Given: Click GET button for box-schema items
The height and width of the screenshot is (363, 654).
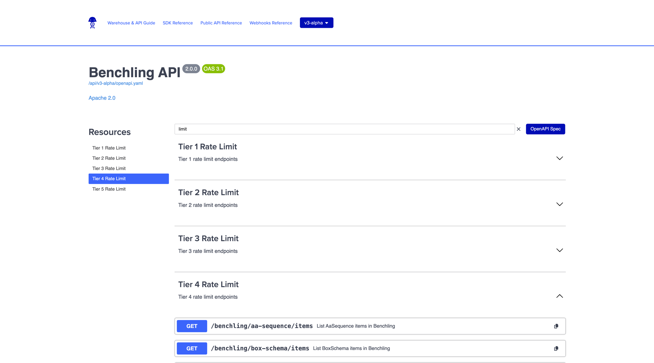Looking at the screenshot, I should 192,348.
